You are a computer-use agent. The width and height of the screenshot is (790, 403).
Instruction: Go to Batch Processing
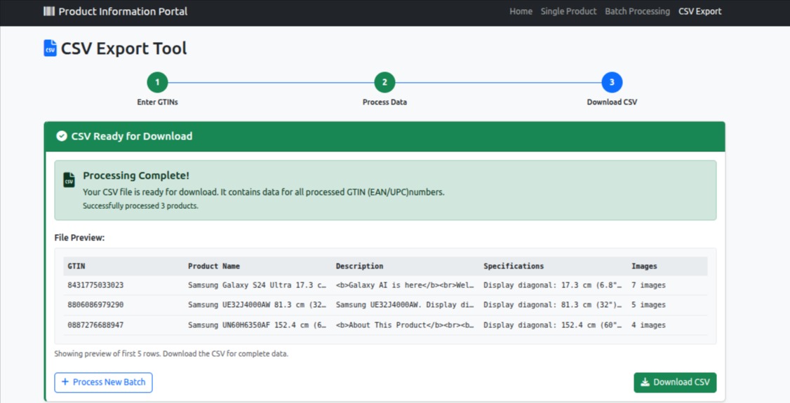[637, 11]
